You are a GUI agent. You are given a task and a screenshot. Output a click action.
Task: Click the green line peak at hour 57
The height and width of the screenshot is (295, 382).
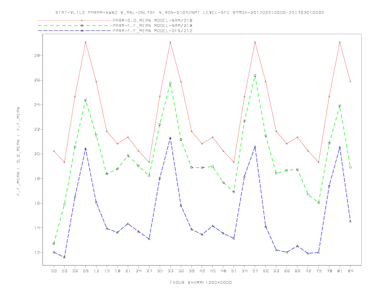pyautogui.click(x=255, y=76)
